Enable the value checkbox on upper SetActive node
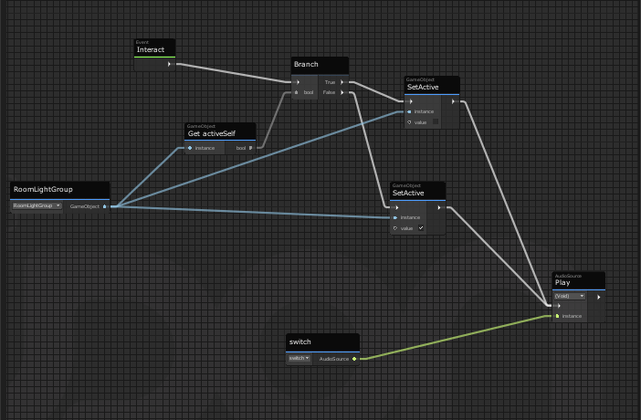This screenshot has height=420, width=641. 436,121
